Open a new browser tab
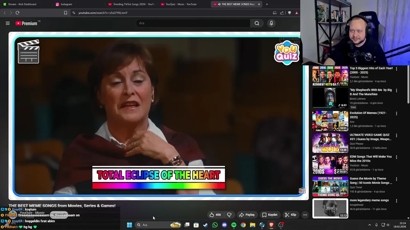 coord(267,4)
